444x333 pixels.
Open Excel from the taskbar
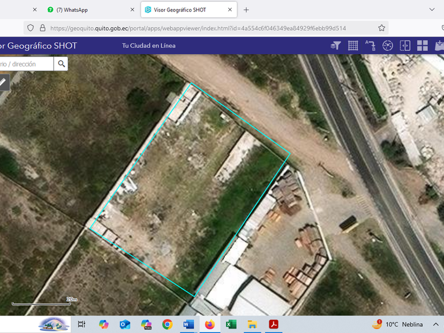click(231, 324)
